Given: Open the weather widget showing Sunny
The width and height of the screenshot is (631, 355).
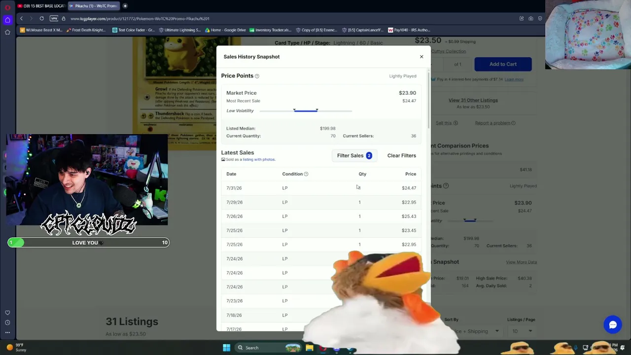Looking at the screenshot, I should [16, 348].
